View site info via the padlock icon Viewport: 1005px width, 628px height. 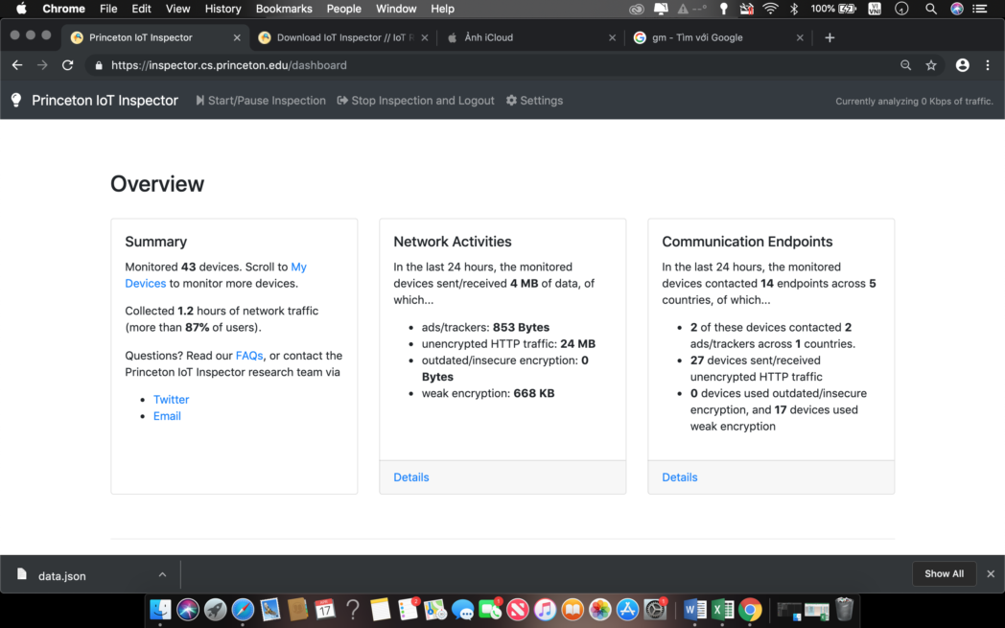pyautogui.click(x=99, y=65)
